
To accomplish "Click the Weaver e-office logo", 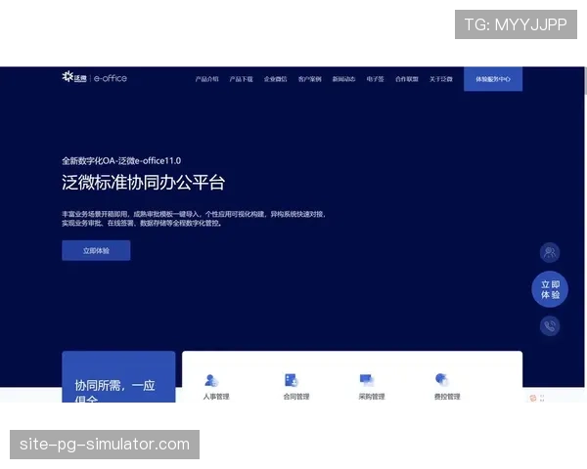I will (x=94, y=77).
